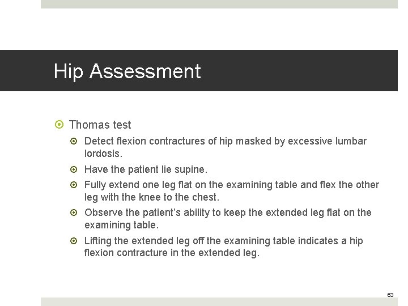Screen dimensions: 408x306
Task: Click the Lifting the extended leg off line
Action: click(x=223, y=241)
